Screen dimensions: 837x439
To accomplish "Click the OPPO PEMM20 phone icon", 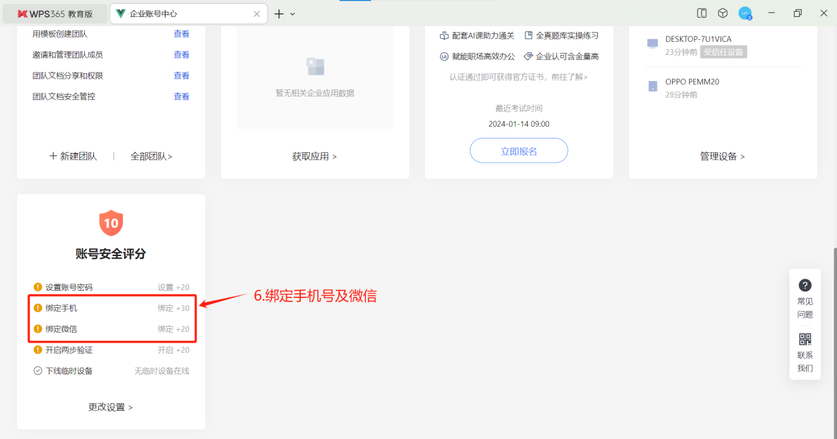I will click(x=651, y=86).
